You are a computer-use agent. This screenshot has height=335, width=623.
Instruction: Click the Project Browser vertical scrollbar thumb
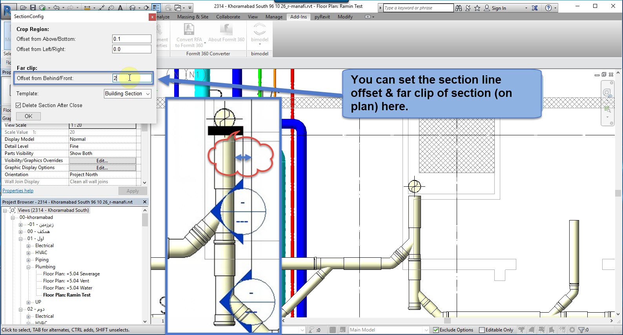(x=145, y=220)
